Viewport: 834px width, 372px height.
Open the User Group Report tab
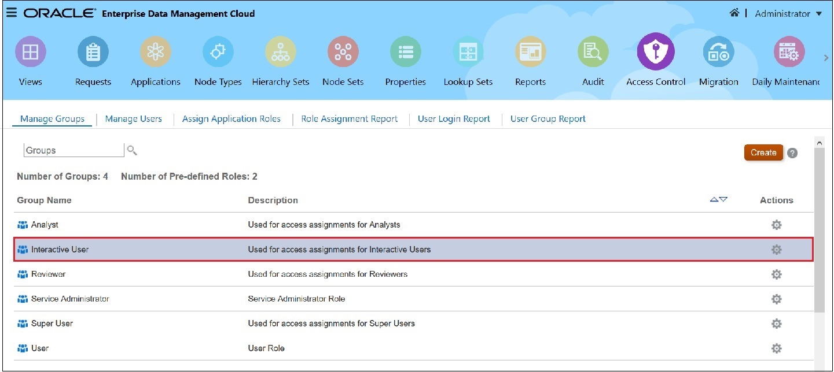click(548, 119)
